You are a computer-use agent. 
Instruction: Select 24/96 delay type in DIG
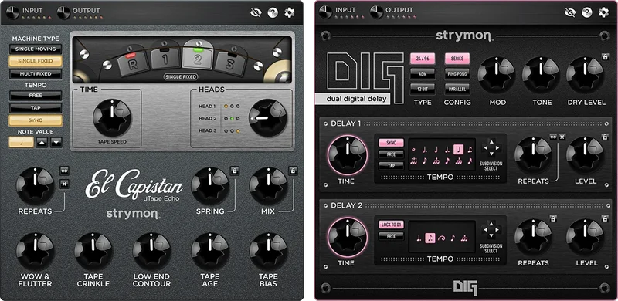click(x=423, y=59)
